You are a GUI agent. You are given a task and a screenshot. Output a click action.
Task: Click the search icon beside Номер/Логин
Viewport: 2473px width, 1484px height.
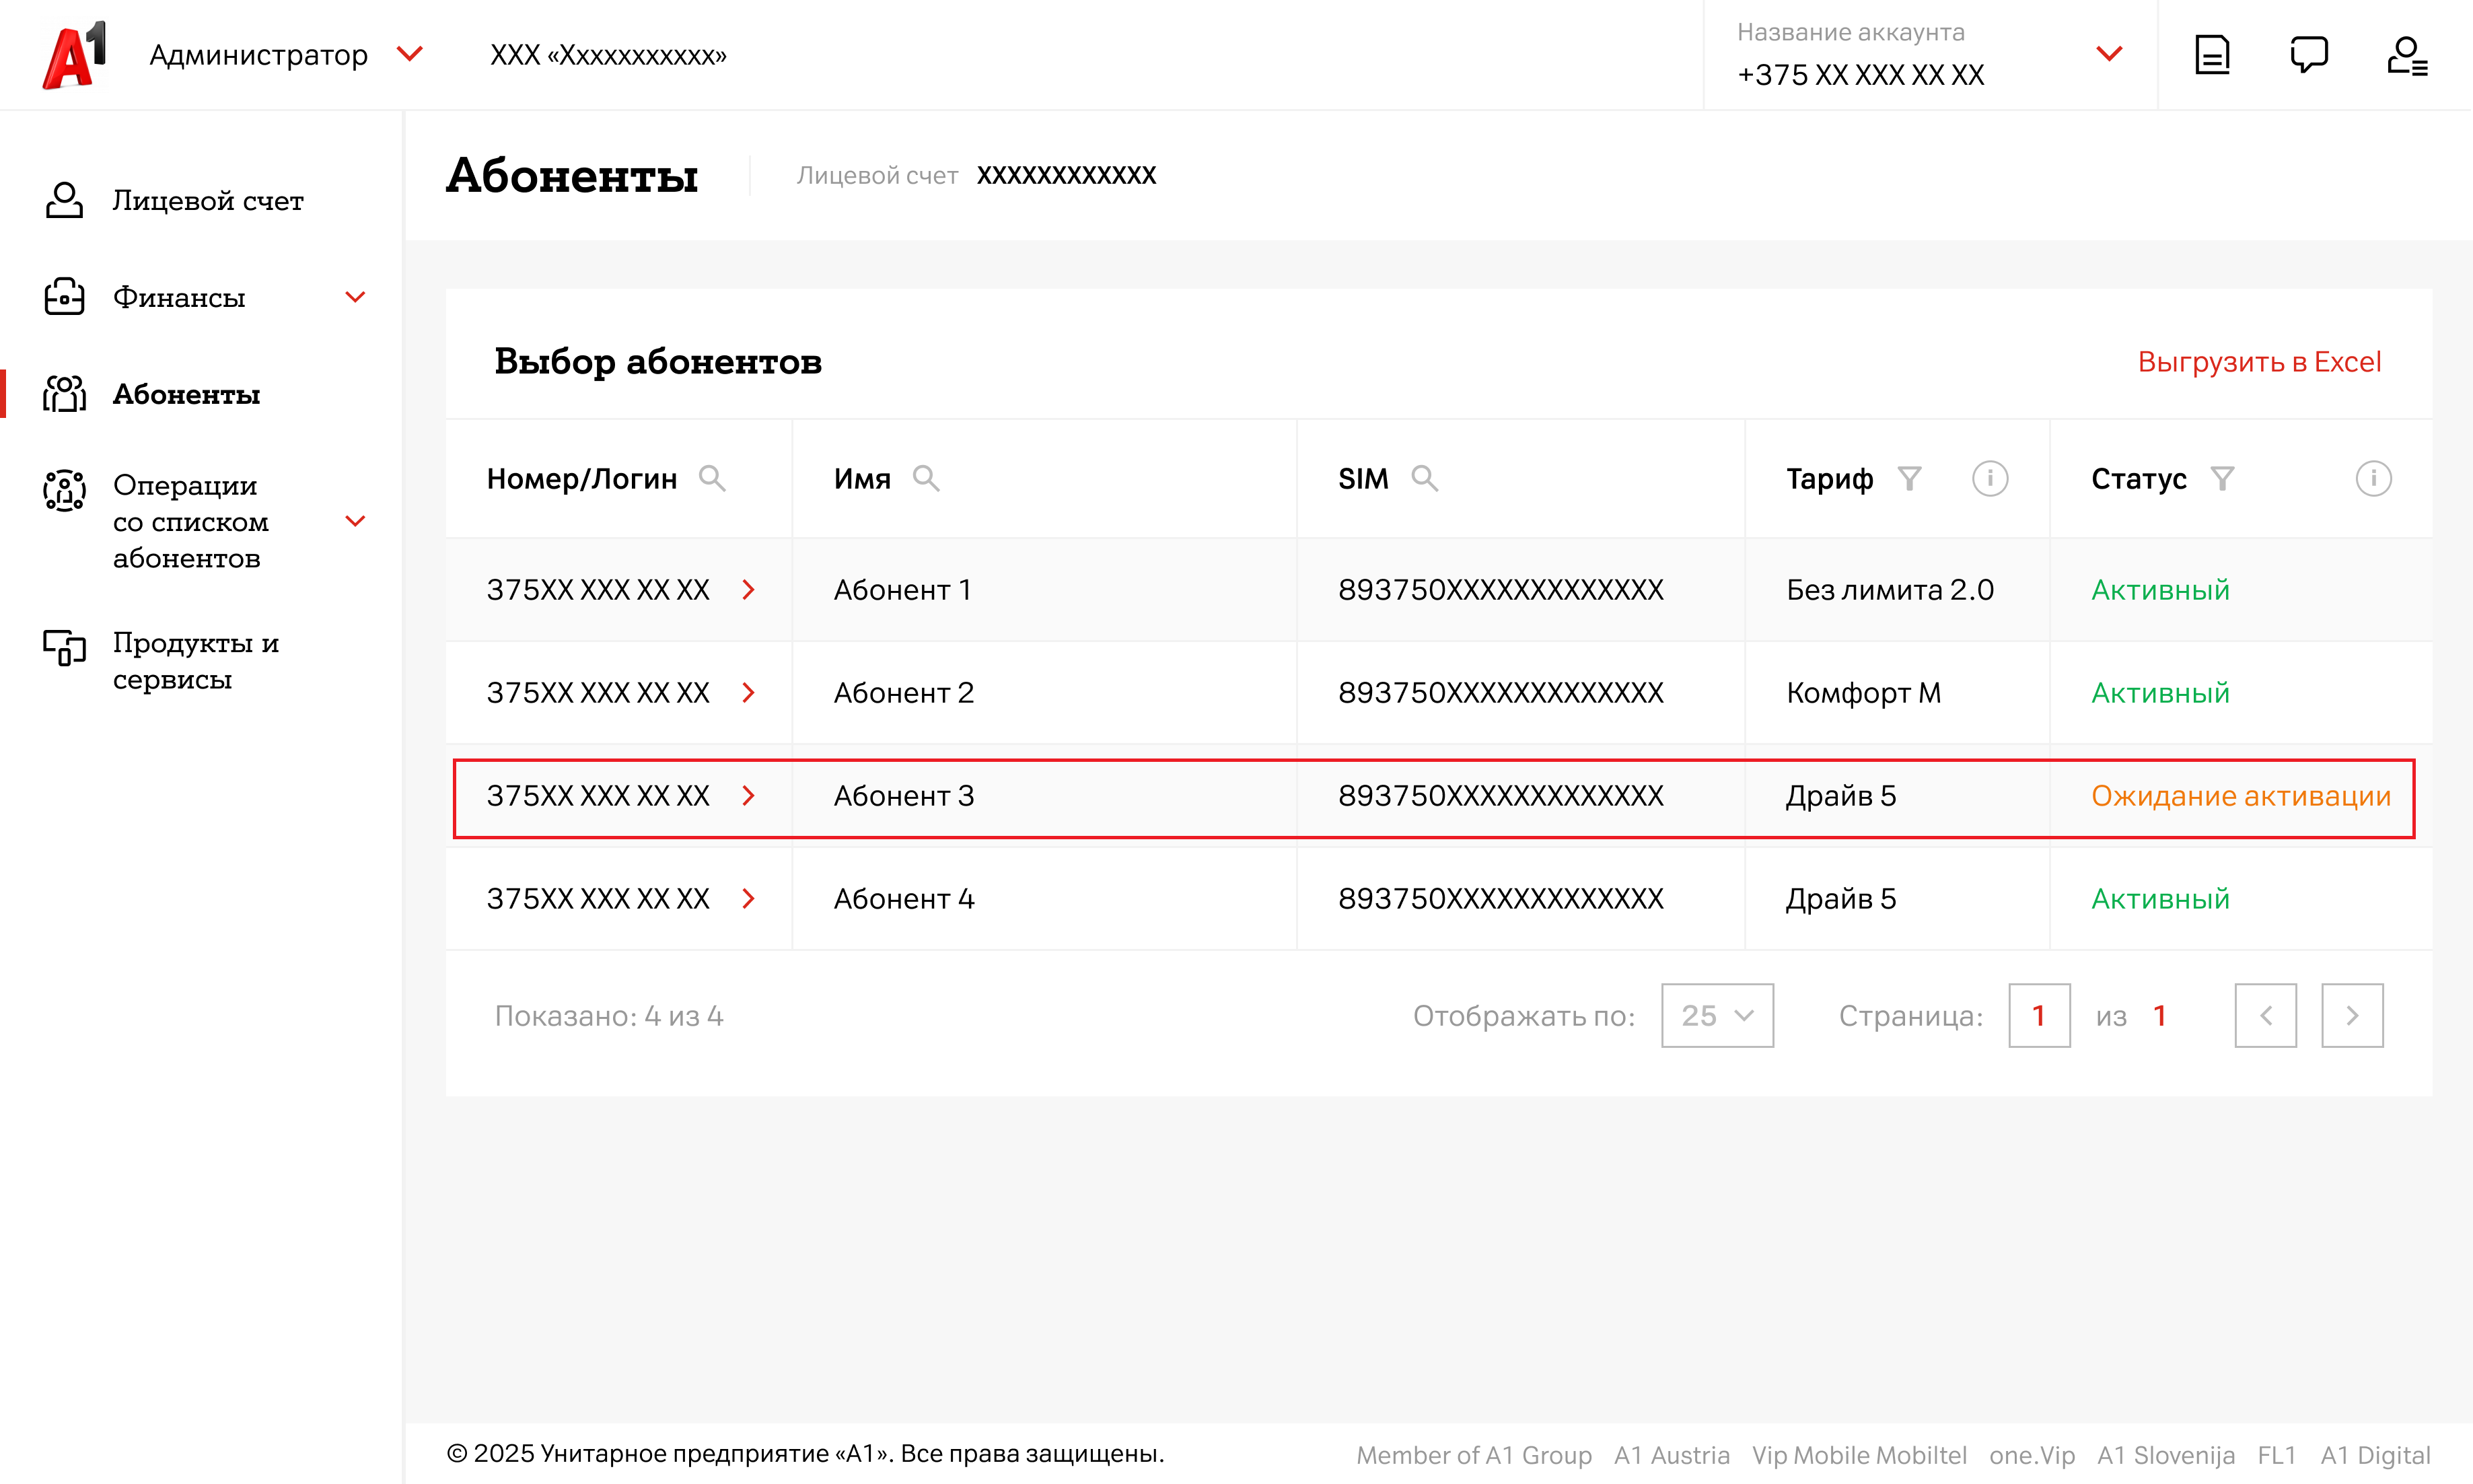click(712, 479)
